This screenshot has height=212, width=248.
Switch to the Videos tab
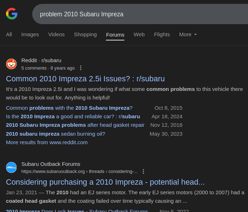pos(56,34)
